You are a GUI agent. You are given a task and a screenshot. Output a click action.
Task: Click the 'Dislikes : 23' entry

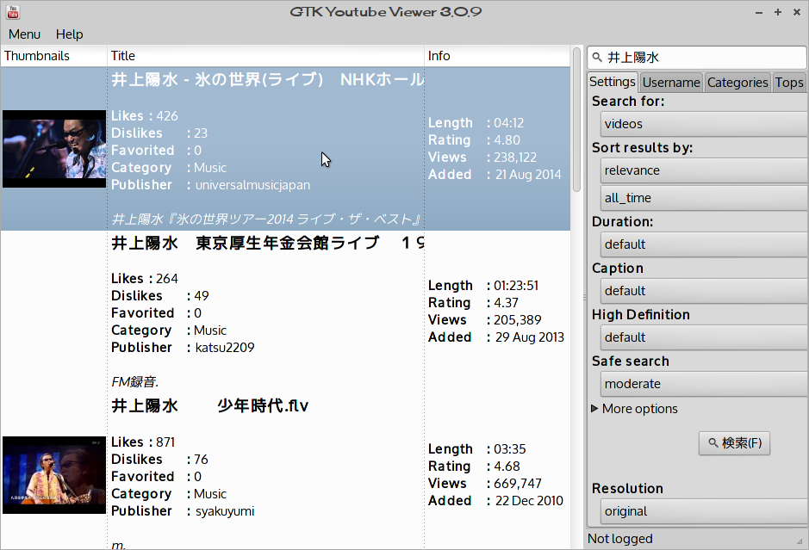(159, 133)
